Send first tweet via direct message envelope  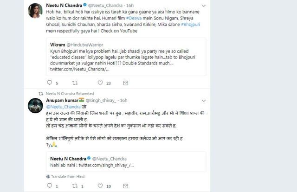click(x=126, y=83)
